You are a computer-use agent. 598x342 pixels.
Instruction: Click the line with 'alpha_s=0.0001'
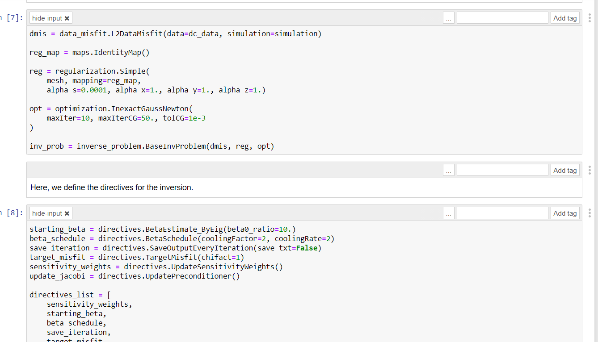click(x=156, y=90)
